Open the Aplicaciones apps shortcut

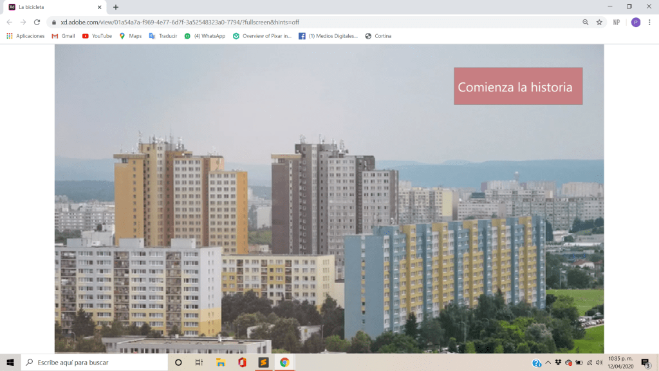[26, 36]
